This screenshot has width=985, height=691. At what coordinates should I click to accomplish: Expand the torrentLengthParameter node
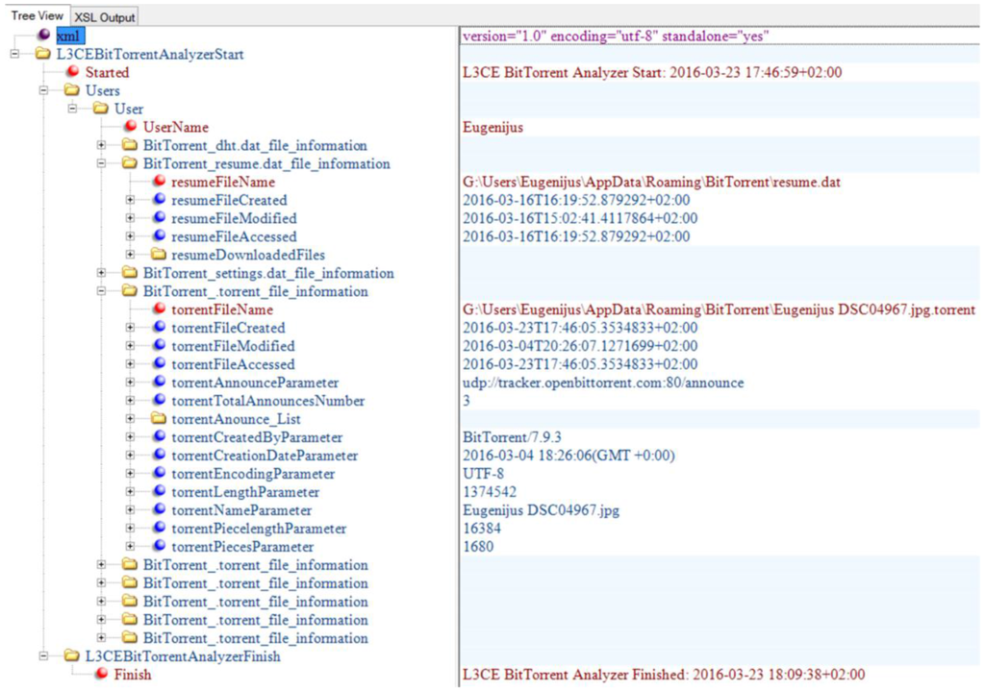pos(131,492)
